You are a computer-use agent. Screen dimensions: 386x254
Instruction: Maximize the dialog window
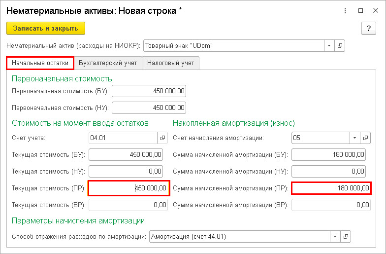click(x=360, y=11)
